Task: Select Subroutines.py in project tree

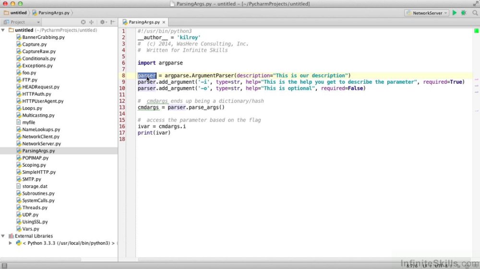Action: pyautogui.click(x=38, y=193)
